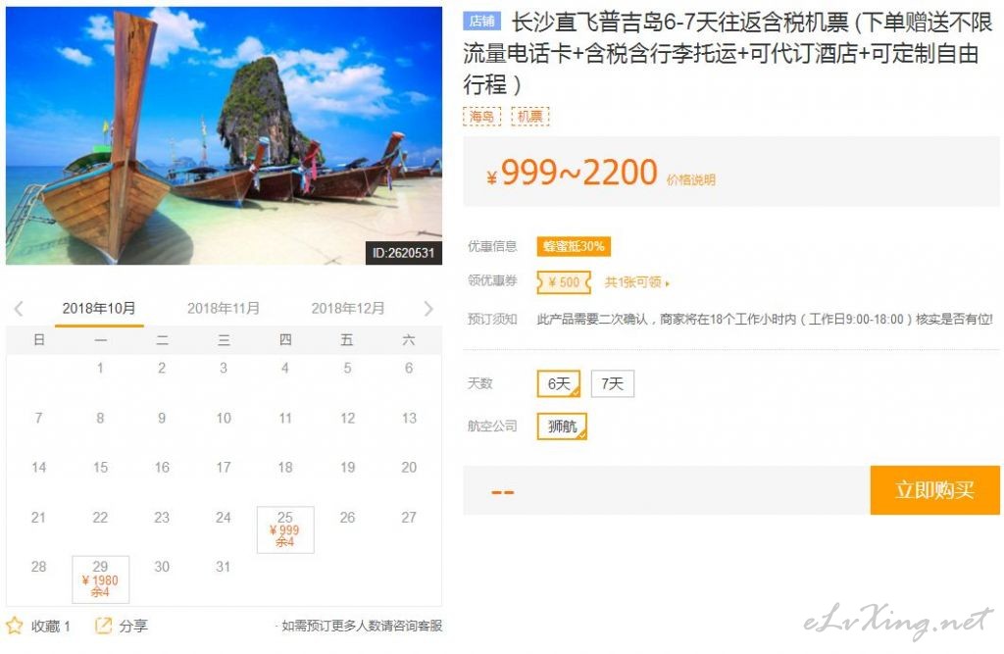This screenshot has width=1004, height=654.
Task: Go to previous month arrow
Action: pos(19,309)
